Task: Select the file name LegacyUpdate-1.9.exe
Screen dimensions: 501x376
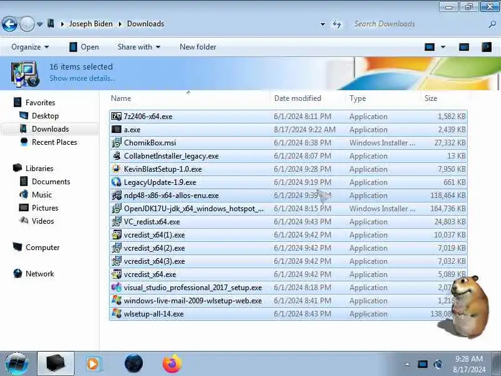Action: pyautogui.click(x=160, y=182)
